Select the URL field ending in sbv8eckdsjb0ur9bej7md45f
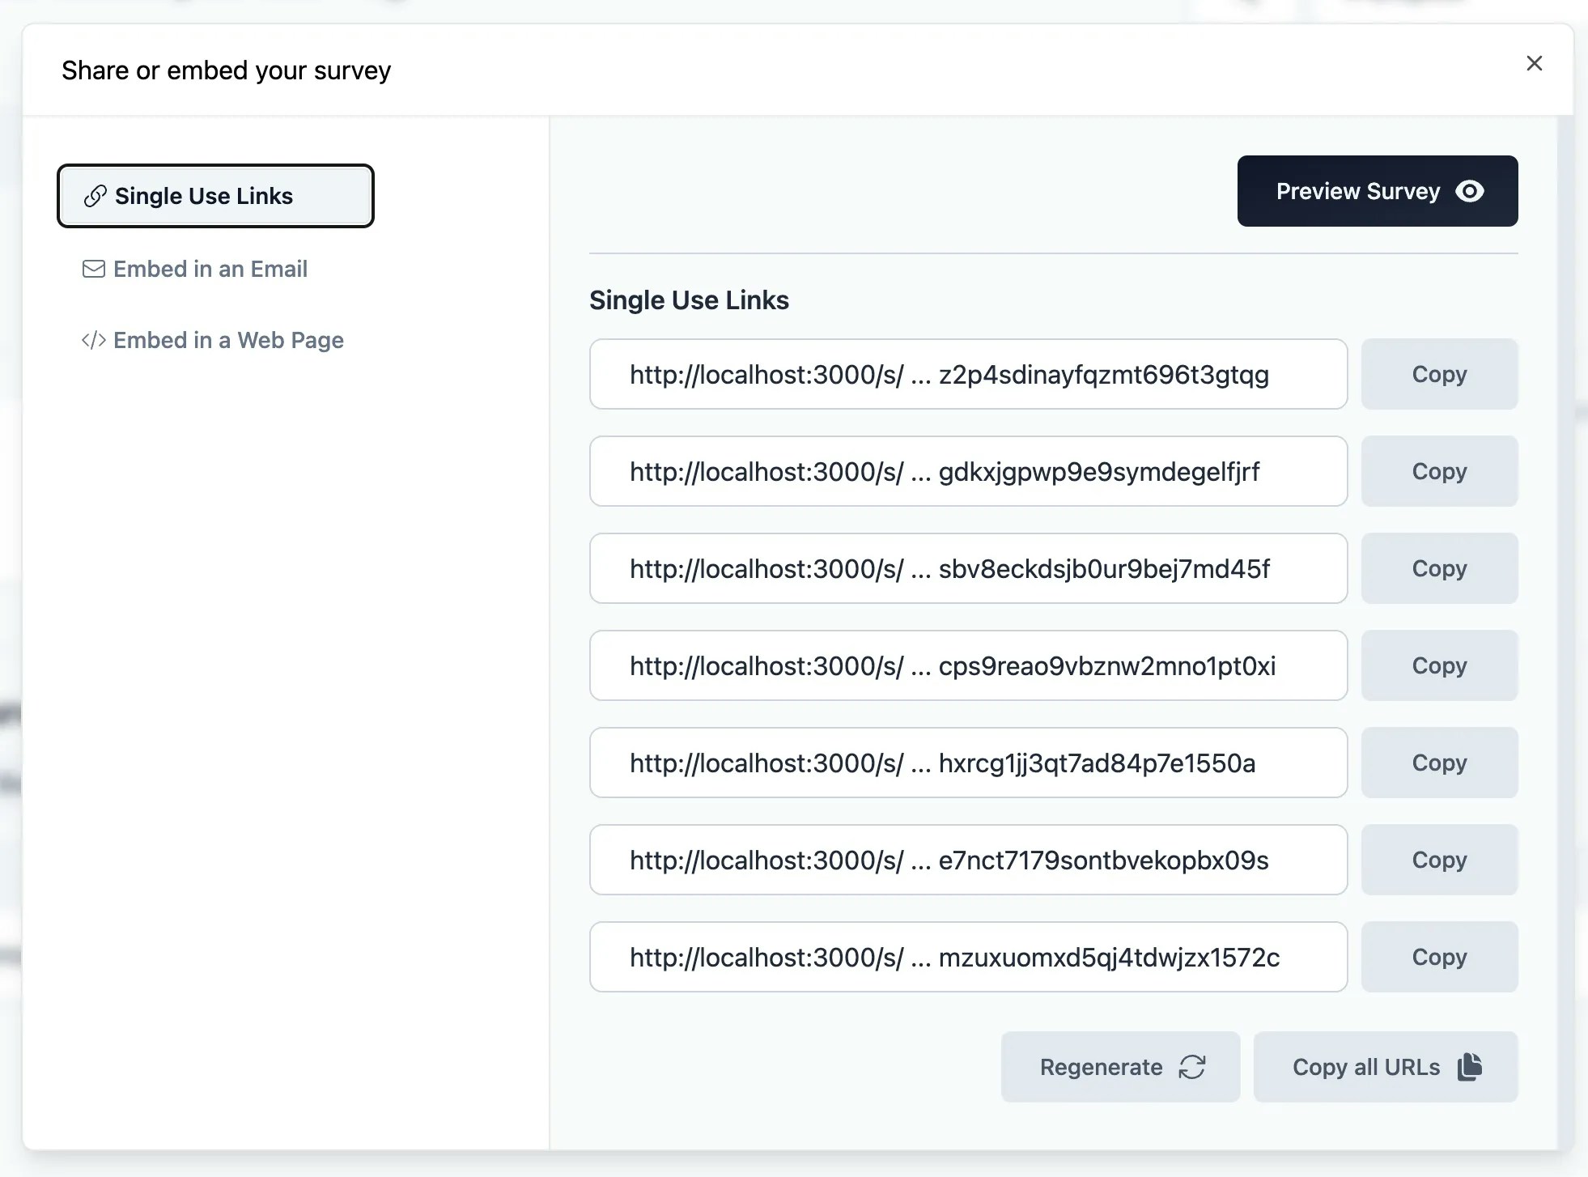 (968, 568)
